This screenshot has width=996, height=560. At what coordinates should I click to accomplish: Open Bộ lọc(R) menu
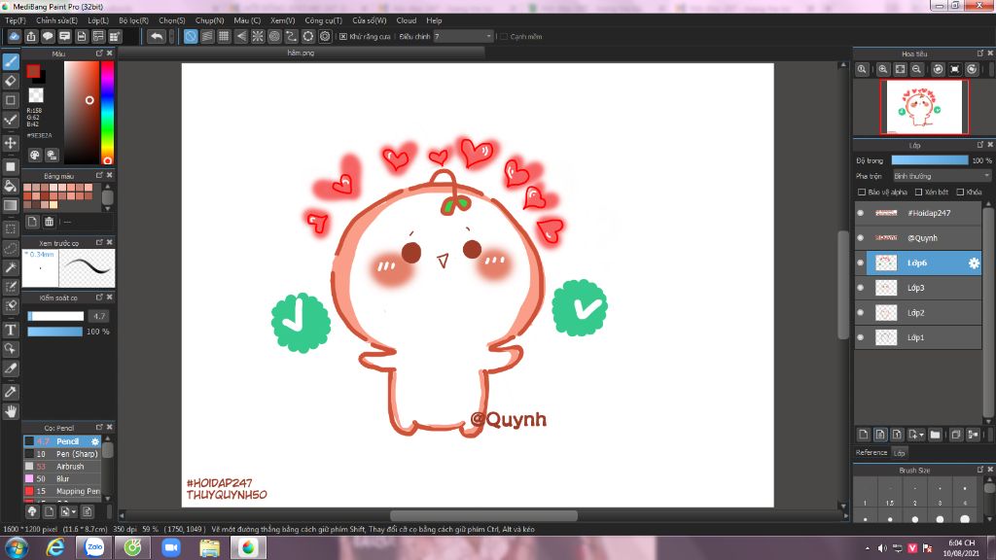point(133,20)
